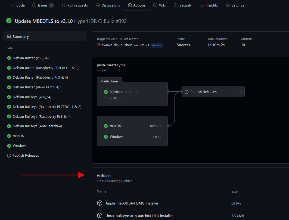Switch to the Discussions tab

point(108,5)
